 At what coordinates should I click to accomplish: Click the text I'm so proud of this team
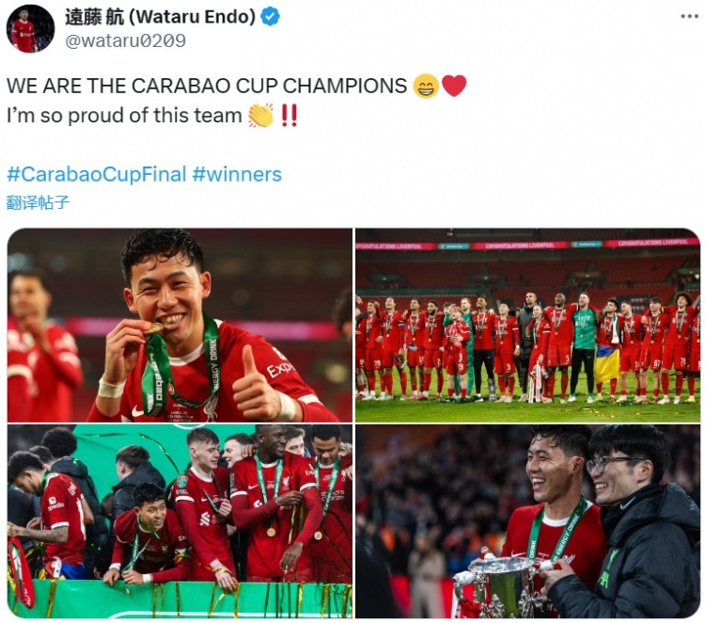tap(124, 116)
